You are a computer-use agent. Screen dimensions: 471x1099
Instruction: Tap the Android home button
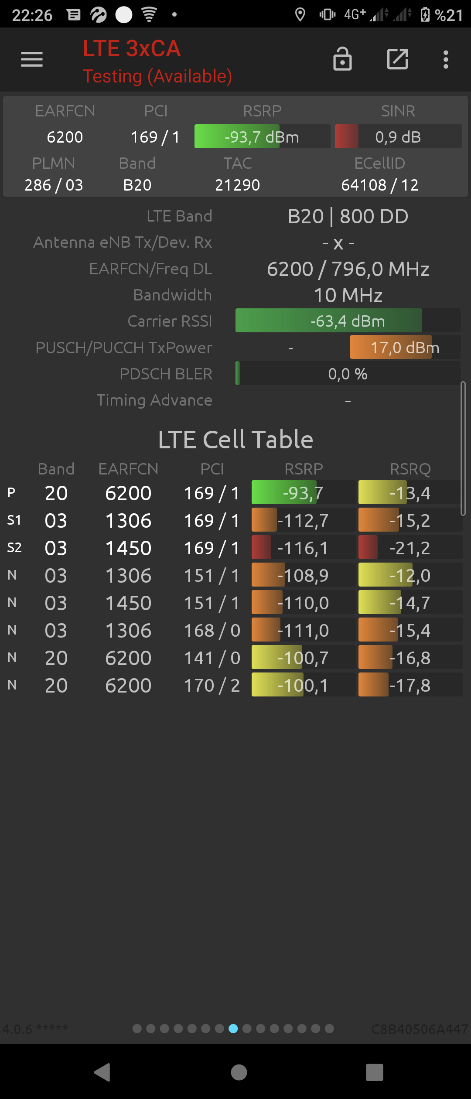click(x=239, y=1072)
